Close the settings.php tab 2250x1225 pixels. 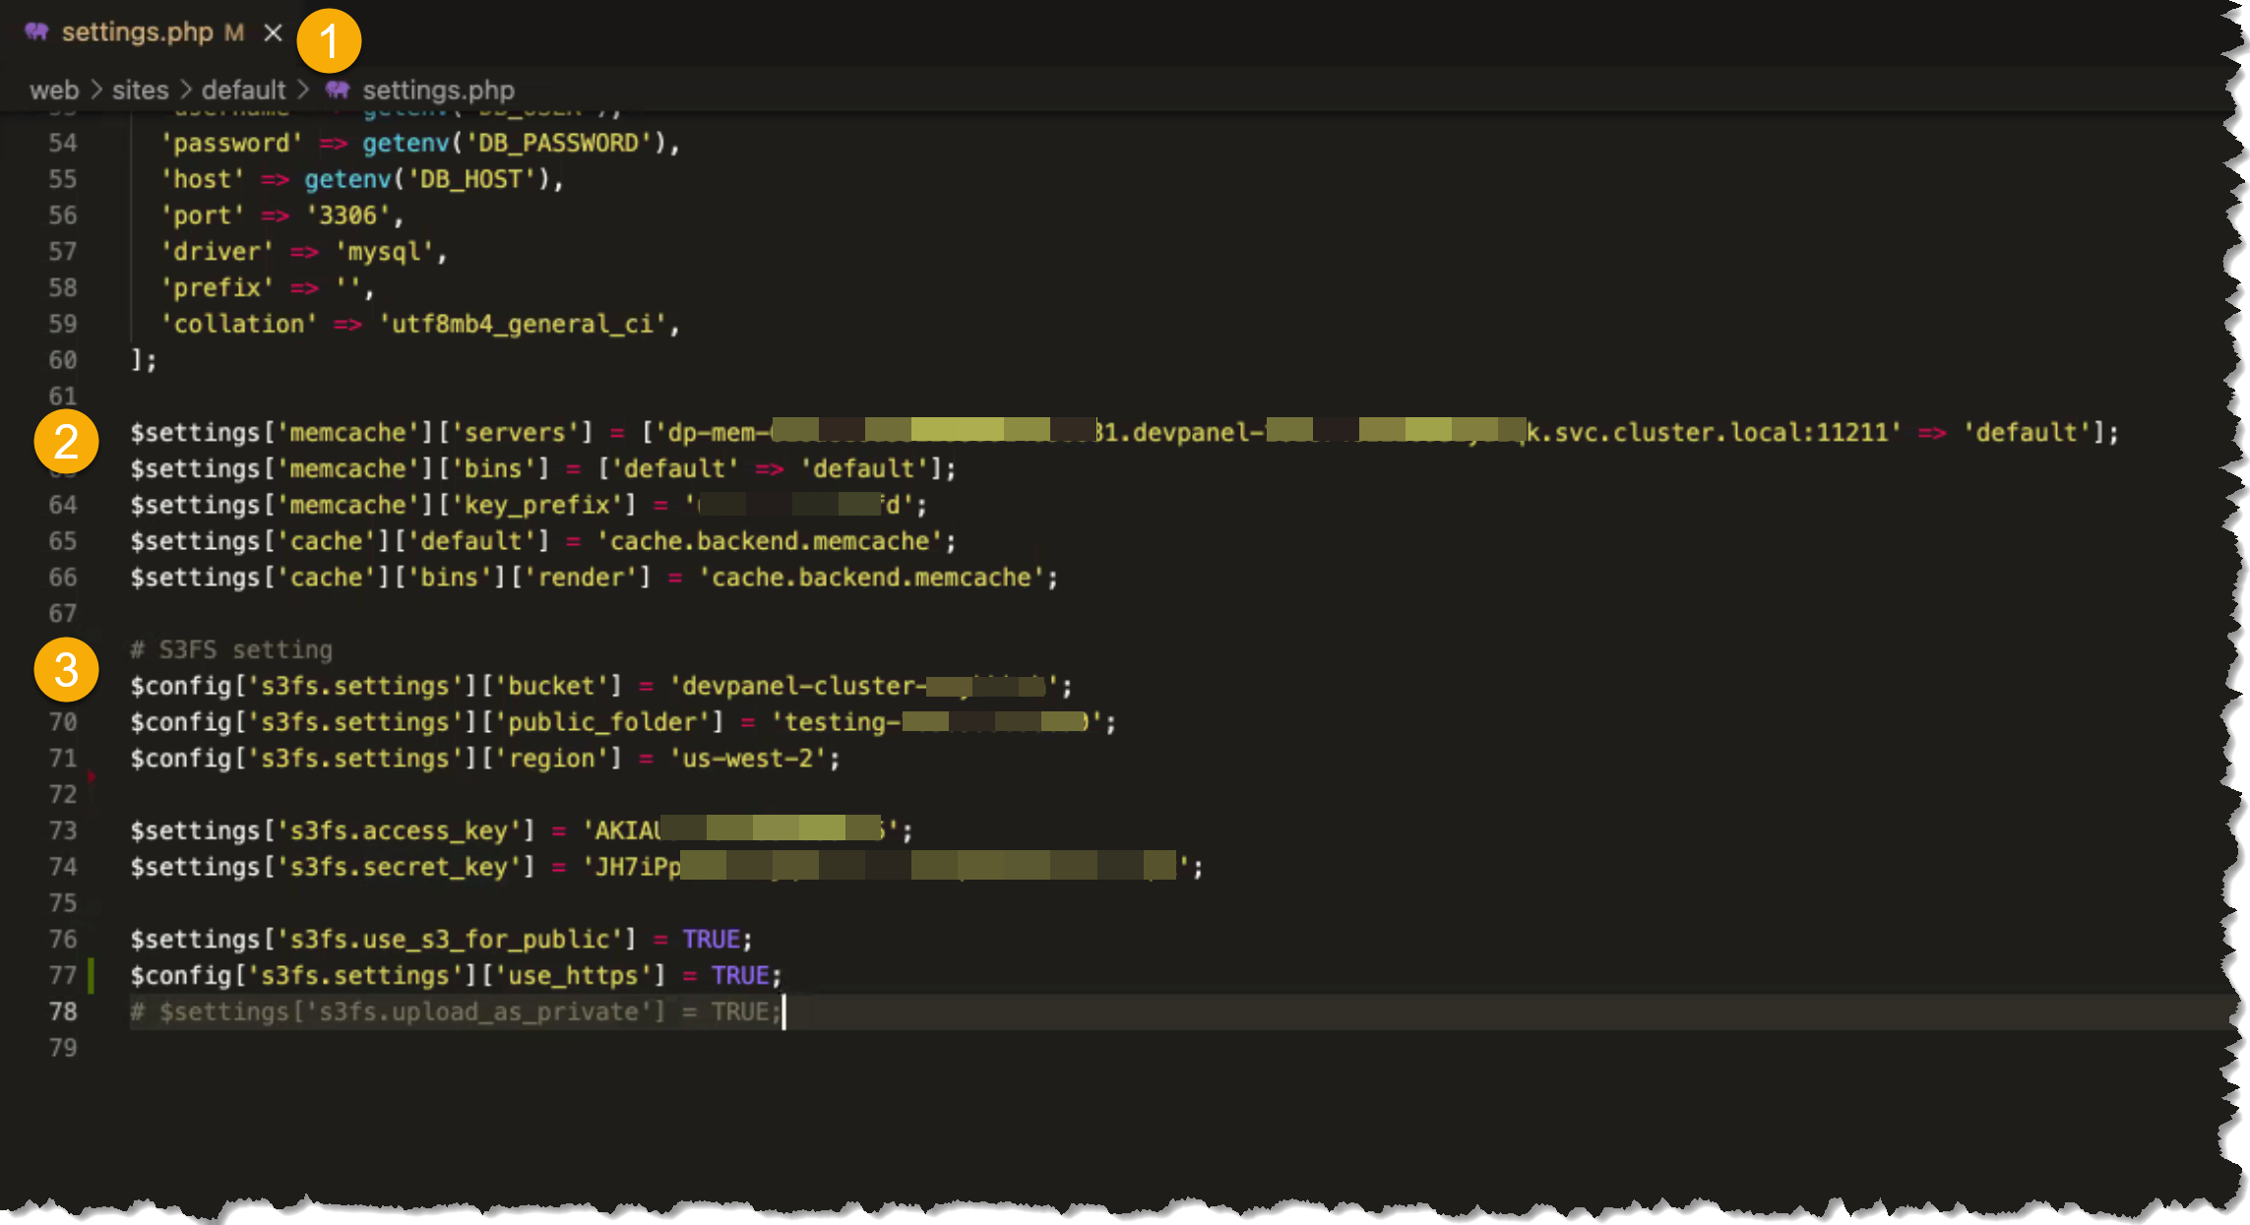click(273, 32)
